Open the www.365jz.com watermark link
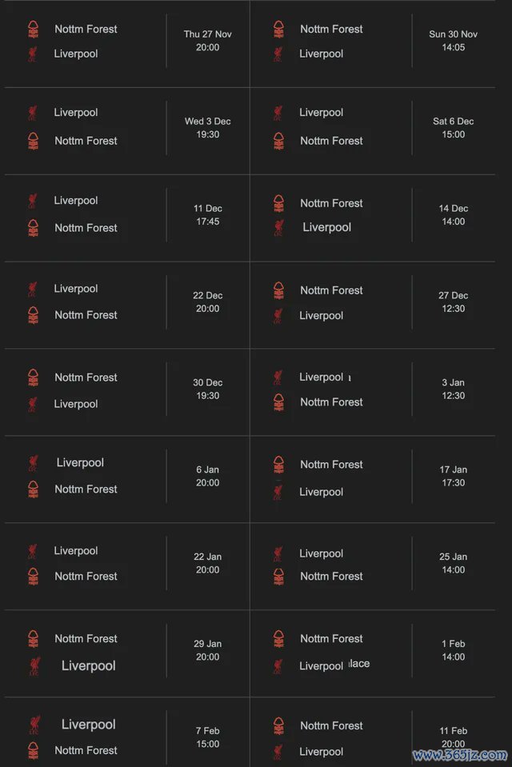This screenshot has width=512, height=767. click(460, 754)
